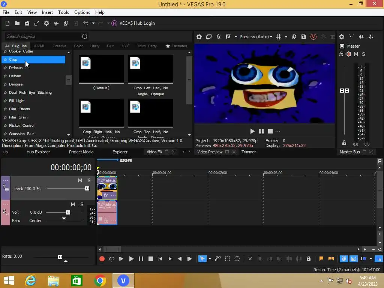Image resolution: width=384 pixels, height=288 pixels.
Task: Open the Undo history dropdown arrow
Action: tap(93, 23)
